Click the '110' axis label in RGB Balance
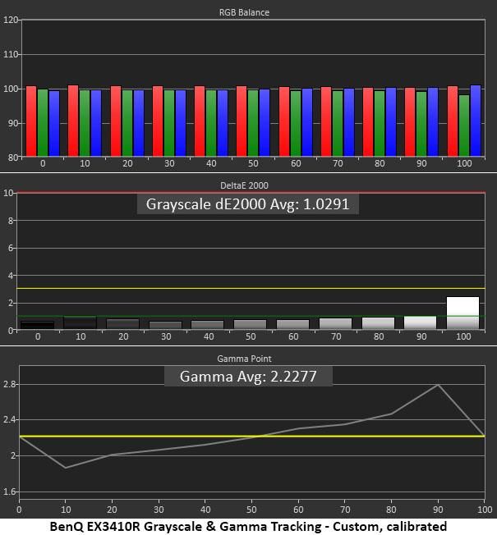 tap(10, 54)
